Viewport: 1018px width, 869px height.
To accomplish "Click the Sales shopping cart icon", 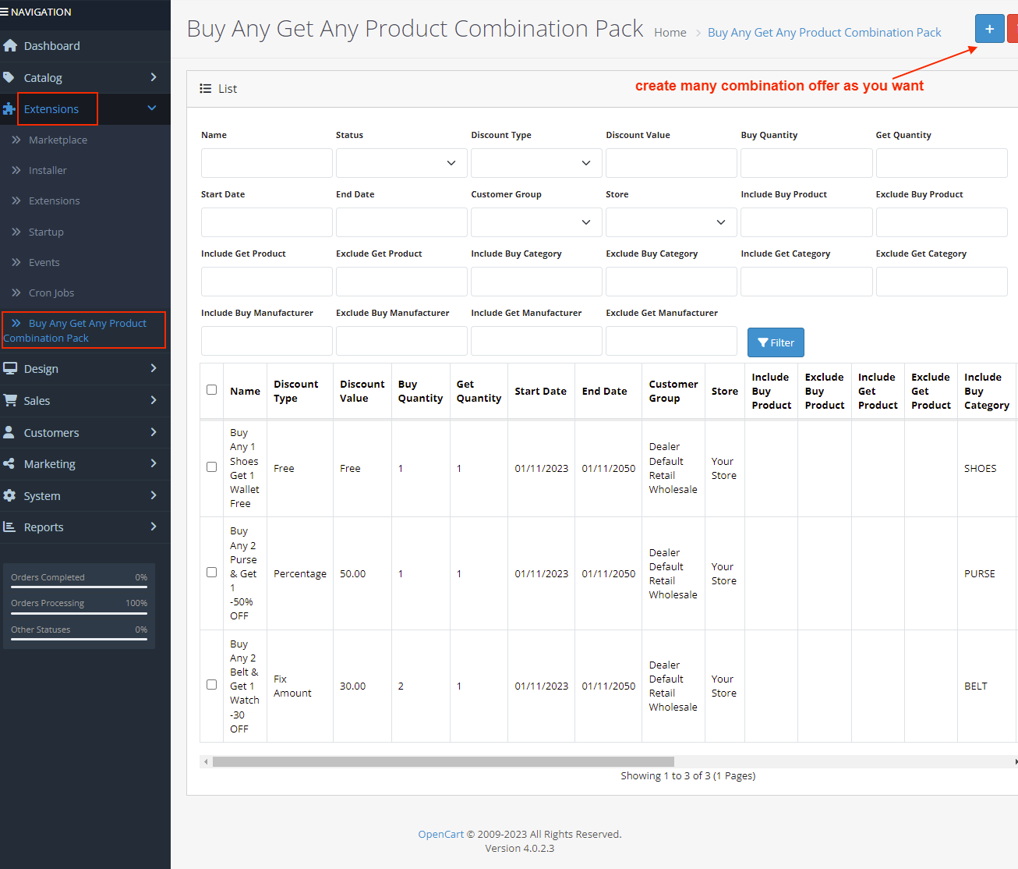I will [x=10, y=400].
